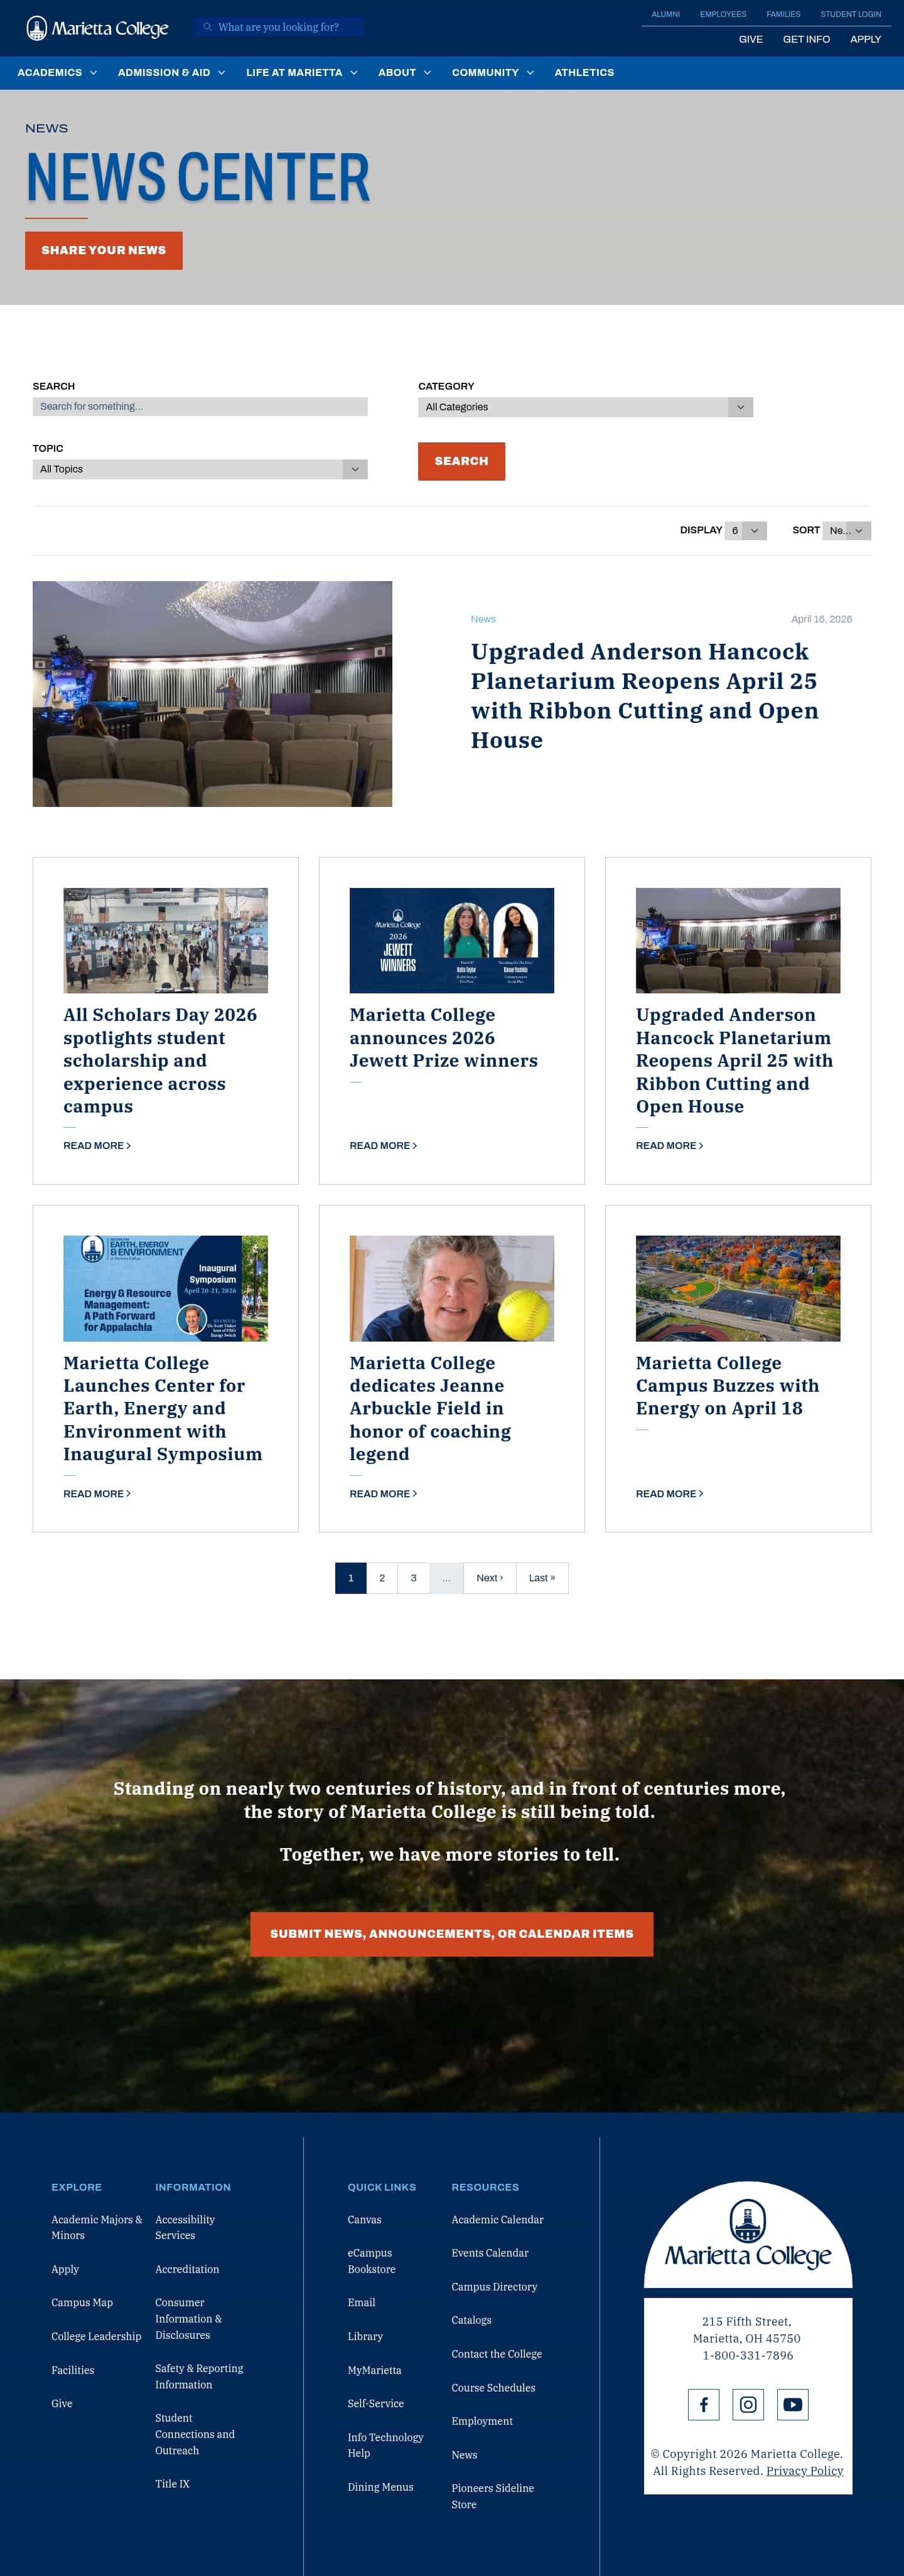Read more about Jewett Prize winners
The height and width of the screenshot is (2576, 904).
click(383, 1146)
